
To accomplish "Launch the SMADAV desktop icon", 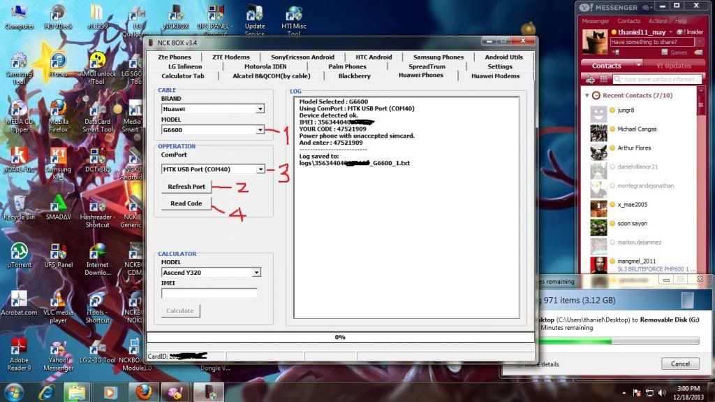I will pyautogui.click(x=58, y=206).
